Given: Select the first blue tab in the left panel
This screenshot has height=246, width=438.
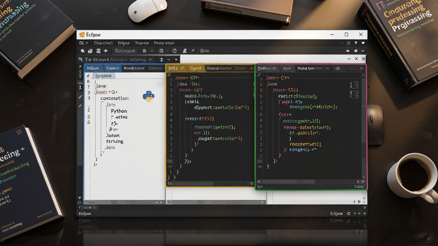Looking at the screenshot, I should coord(93,68).
